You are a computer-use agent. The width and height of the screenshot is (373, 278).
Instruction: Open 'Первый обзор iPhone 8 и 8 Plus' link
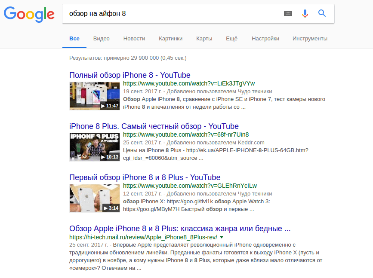(145, 177)
